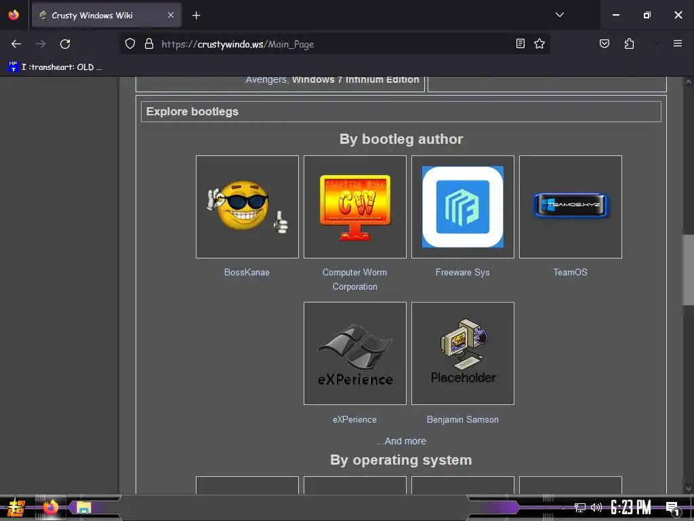Open the taskbar clock showing 6:23 PM
The image size is (694, 521).
631,507
